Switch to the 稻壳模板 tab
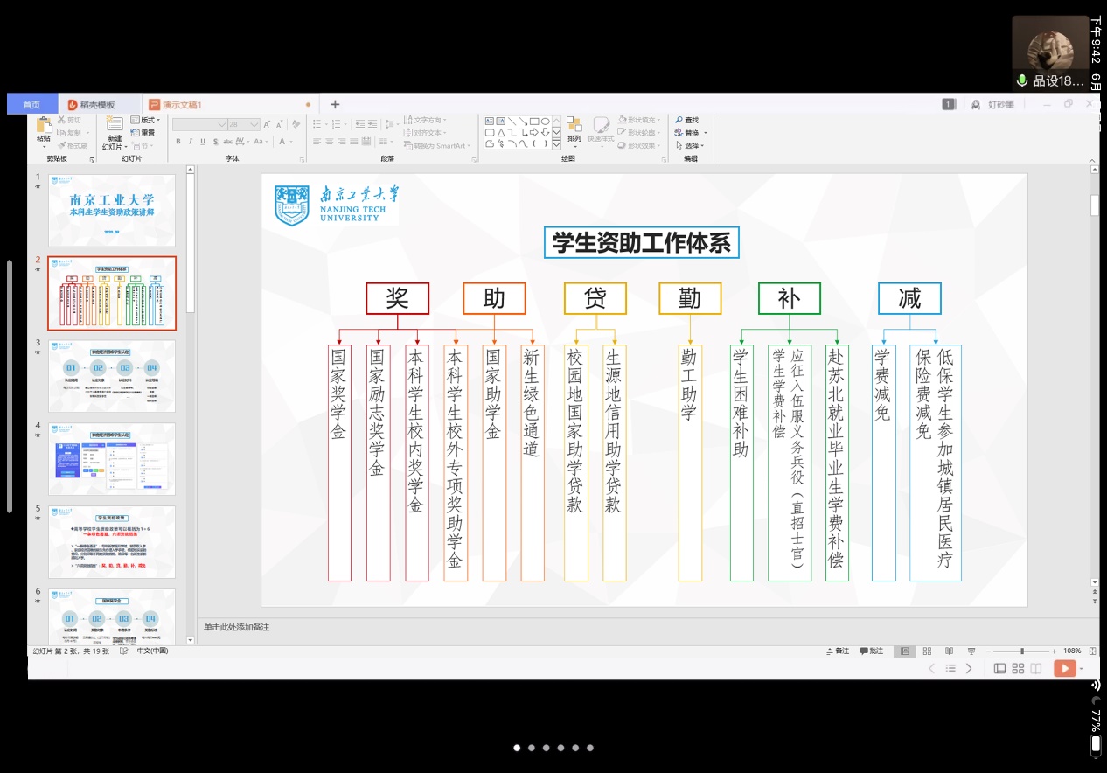The height and width of the screenshot is (773, 1107). tap(98, 105)
